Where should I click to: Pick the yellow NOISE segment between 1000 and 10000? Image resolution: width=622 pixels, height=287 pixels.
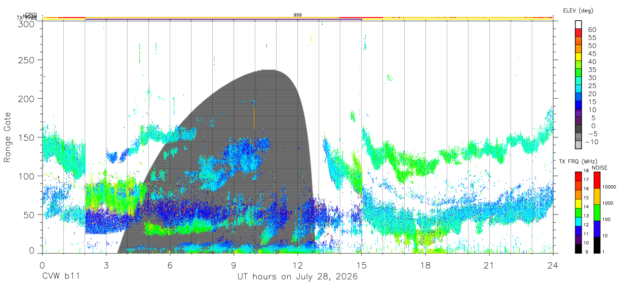[x=597, y=196]
